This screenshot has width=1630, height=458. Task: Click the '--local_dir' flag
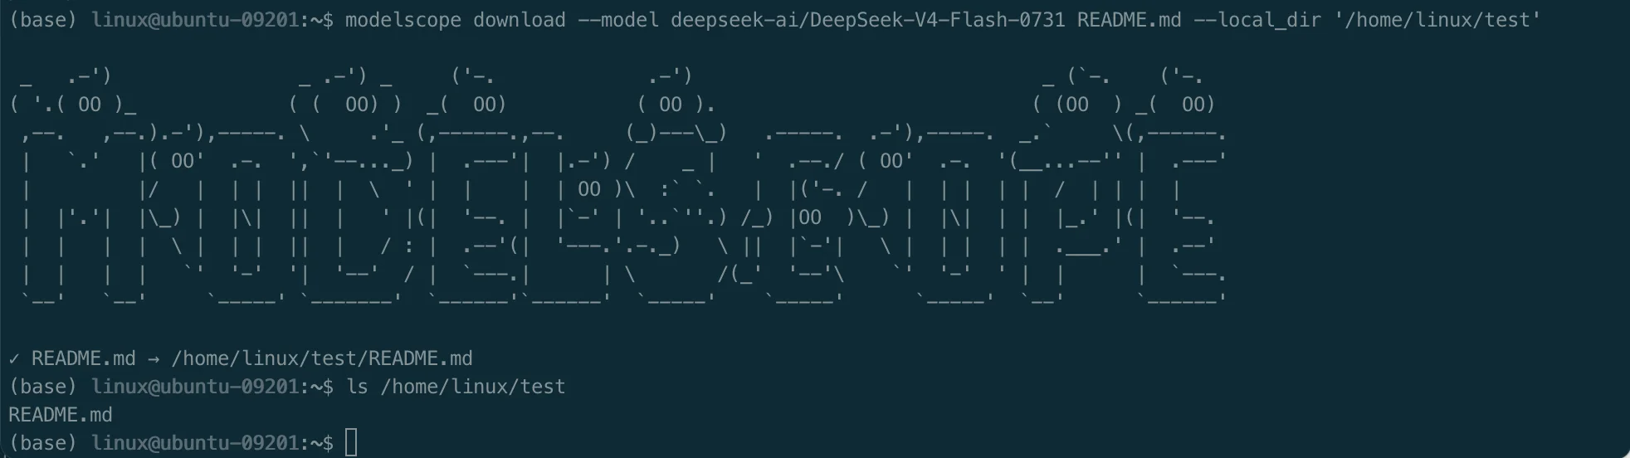(1257, 20)
